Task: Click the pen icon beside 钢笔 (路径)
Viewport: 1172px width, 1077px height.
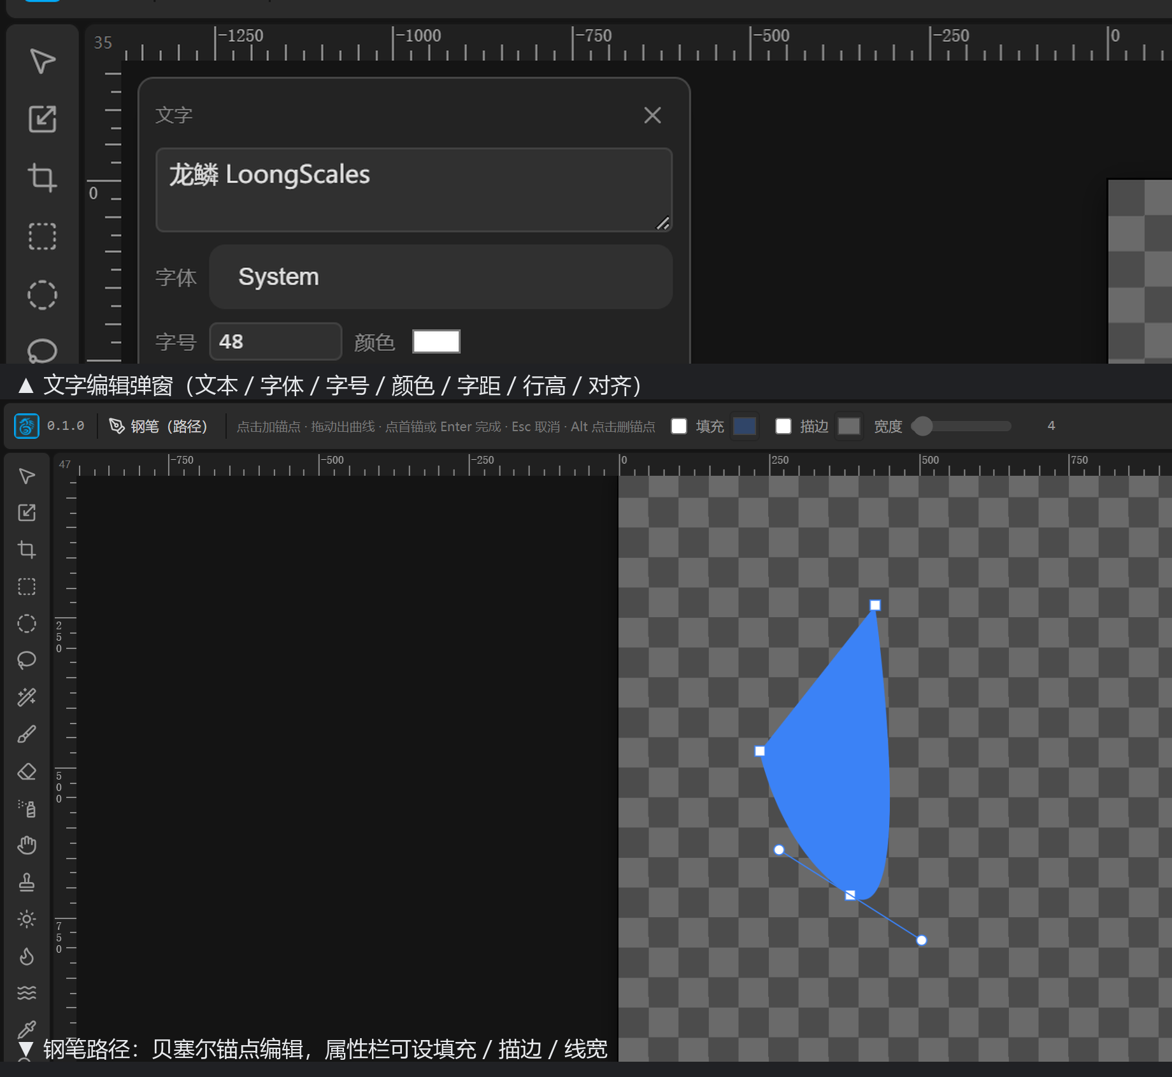Action: tap(117, 426)
